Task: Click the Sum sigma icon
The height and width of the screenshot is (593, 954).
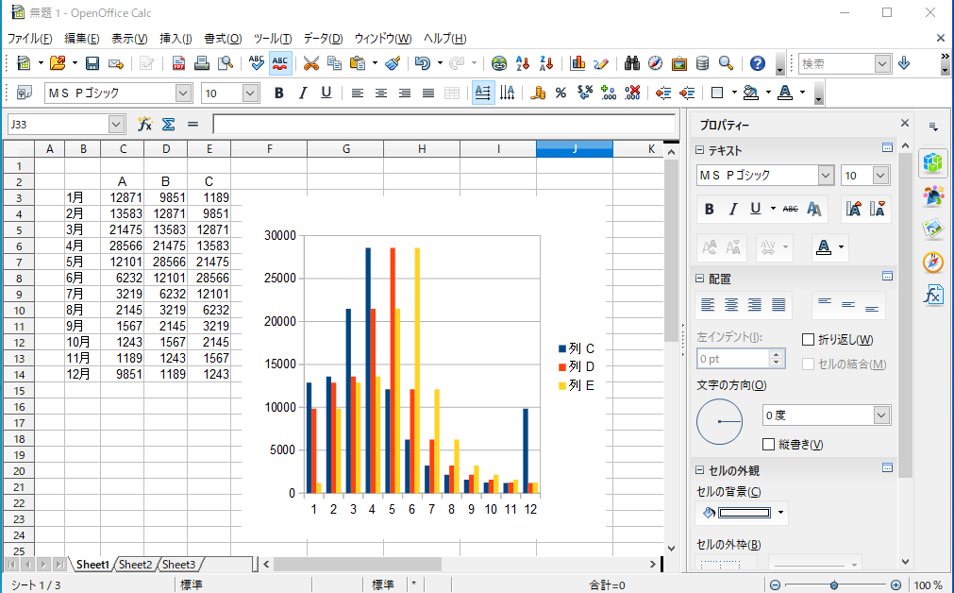Action: 169,125
